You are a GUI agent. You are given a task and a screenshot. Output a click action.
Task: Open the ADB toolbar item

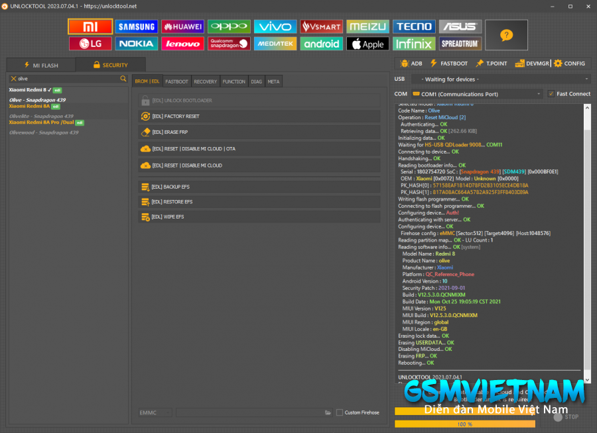(x=411, y=64)
